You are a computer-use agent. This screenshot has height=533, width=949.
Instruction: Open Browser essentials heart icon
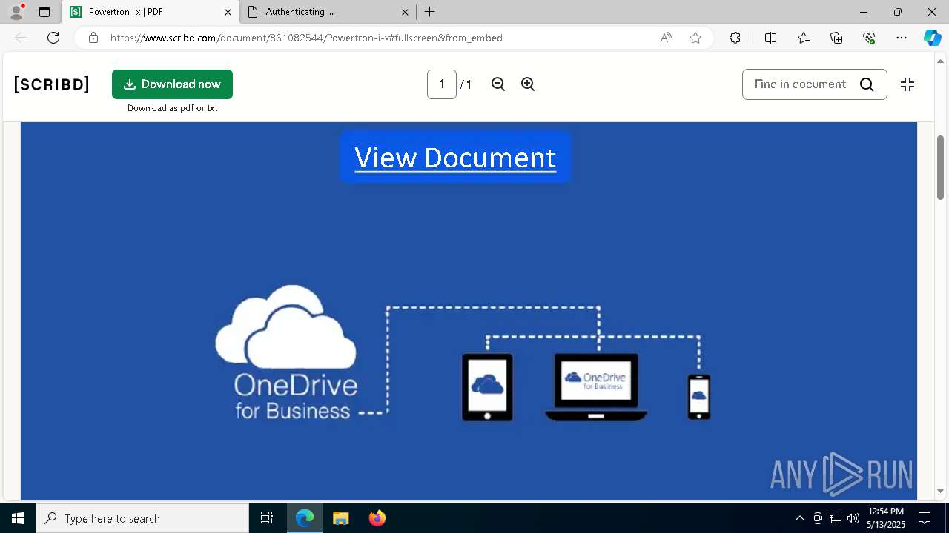point(869,38)
